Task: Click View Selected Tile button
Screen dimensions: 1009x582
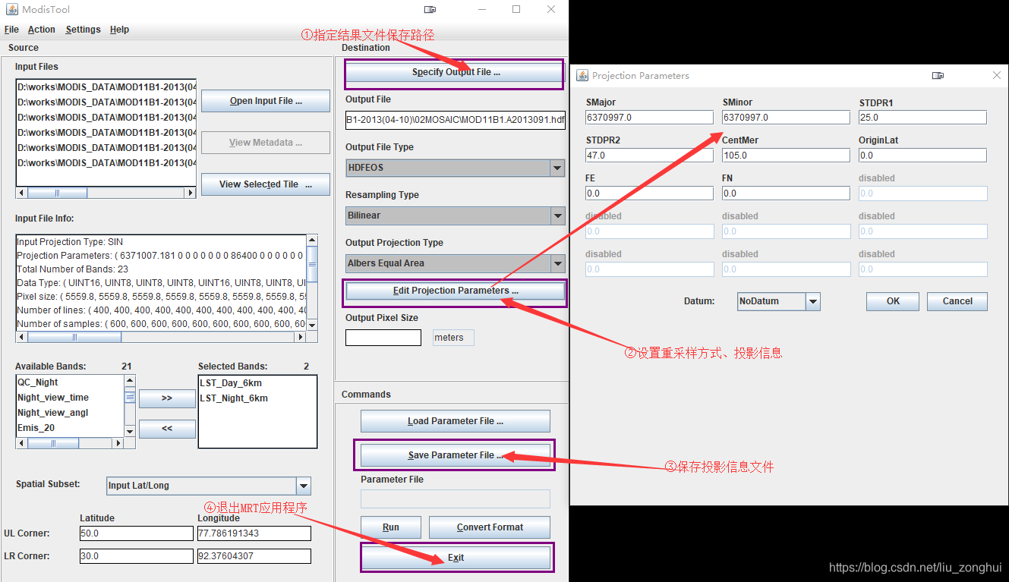Action: click(x=266, y=184)
